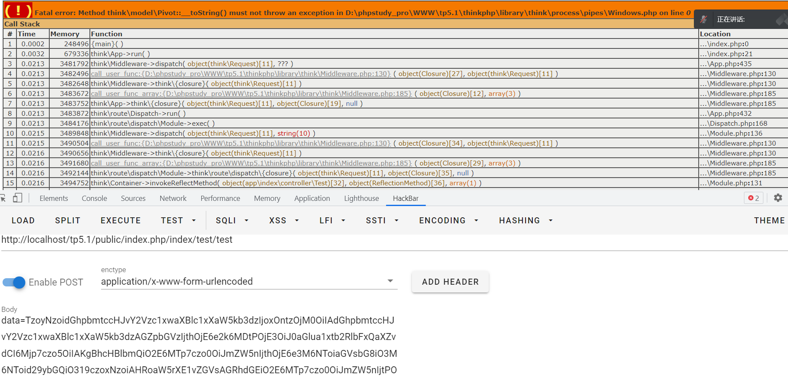Expand the HASHING menu
The image size is (788, 378).
click(526, 220)
